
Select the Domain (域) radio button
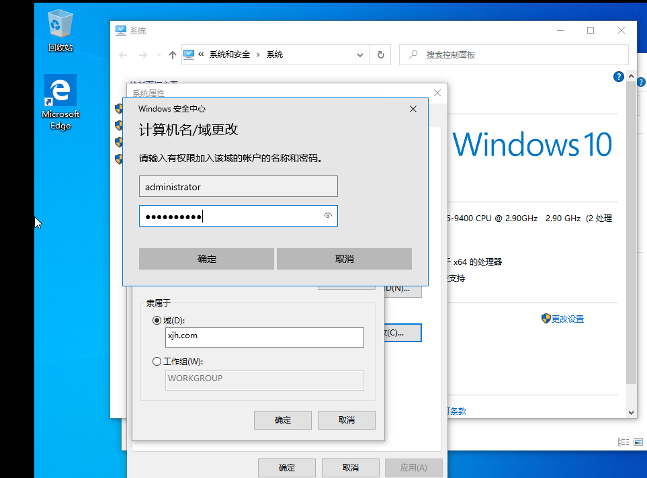click(x=157, y=320)
